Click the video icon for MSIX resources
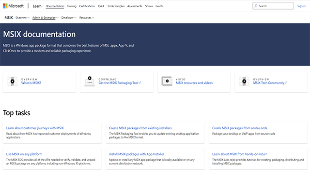Screen dimensions: 310x175 click(167, 81)
